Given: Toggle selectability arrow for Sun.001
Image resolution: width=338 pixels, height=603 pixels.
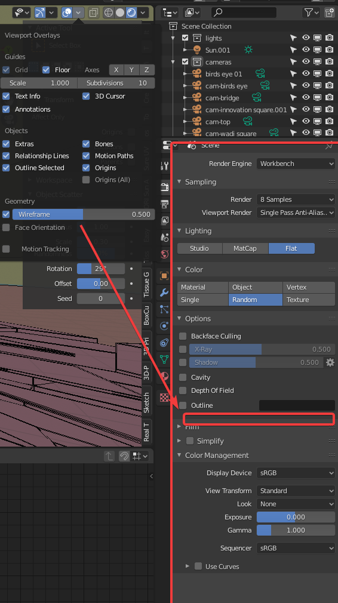Looking at the screenshot, I should [x=293, y=50].
